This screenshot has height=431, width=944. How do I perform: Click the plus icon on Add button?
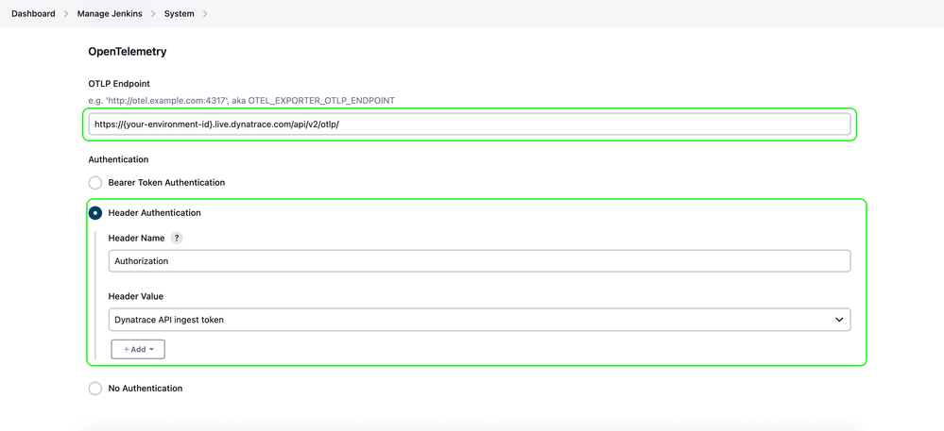tap(126, 350)
